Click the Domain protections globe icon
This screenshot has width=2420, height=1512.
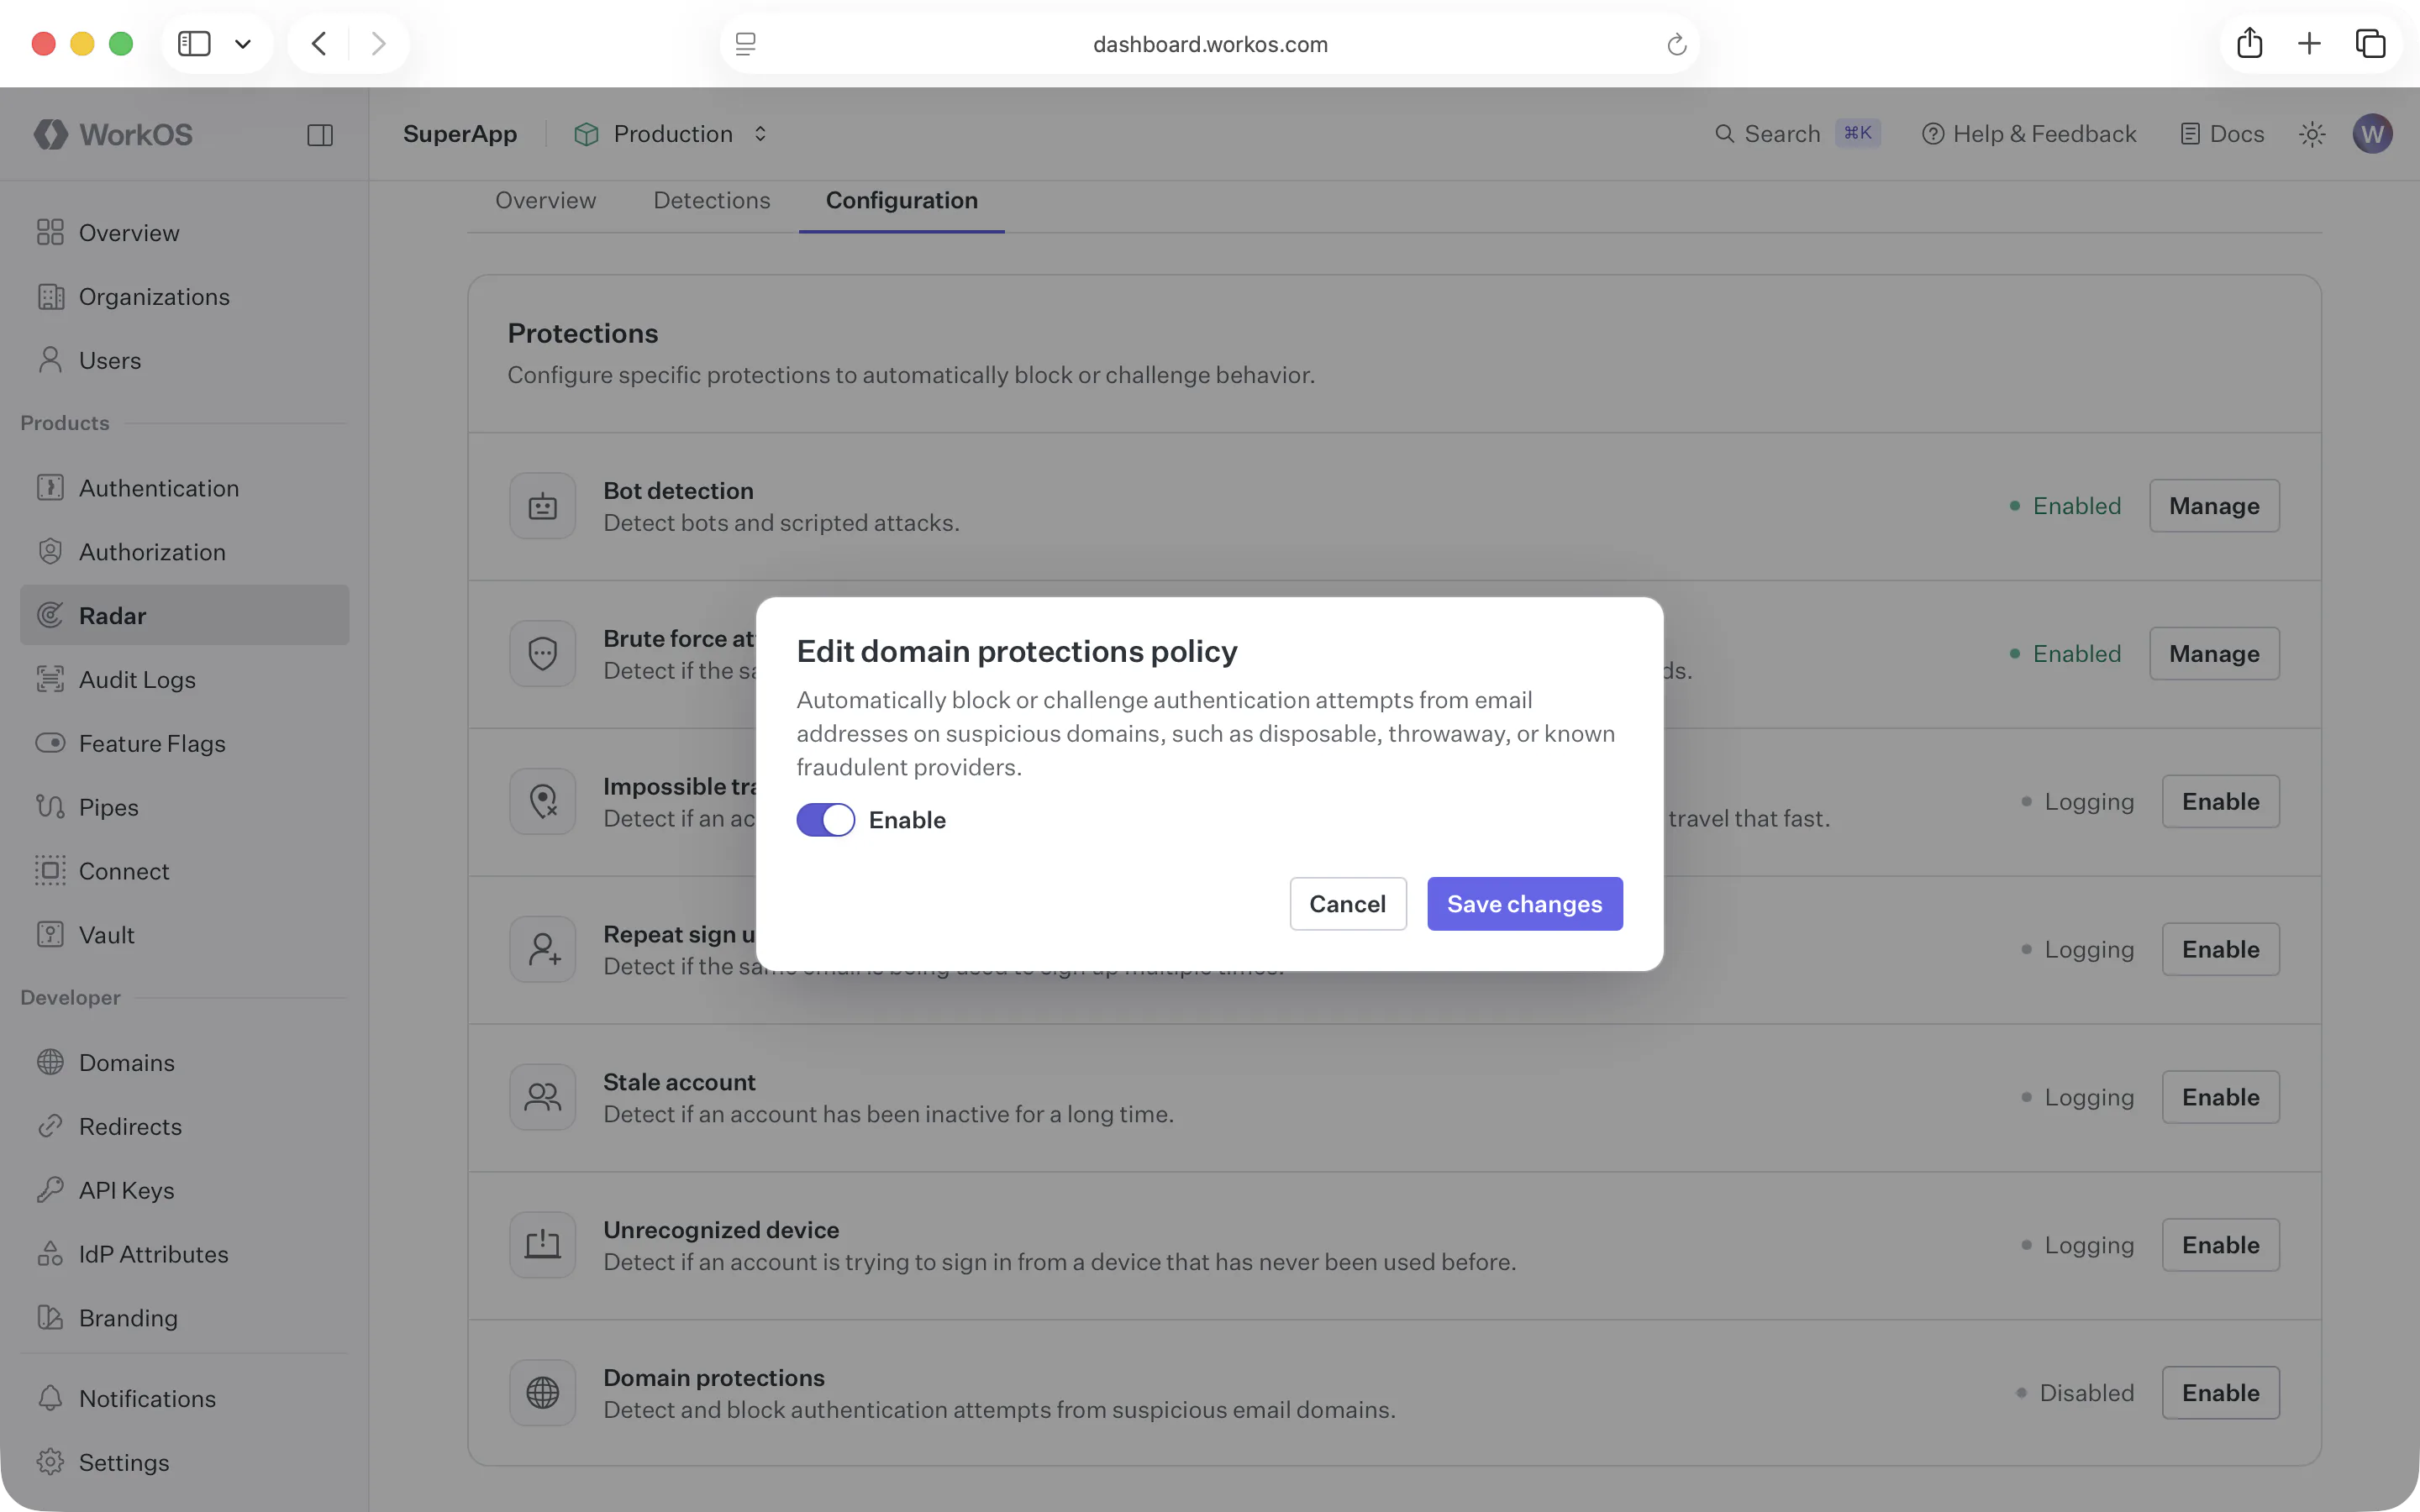[x=542, y=1392]
